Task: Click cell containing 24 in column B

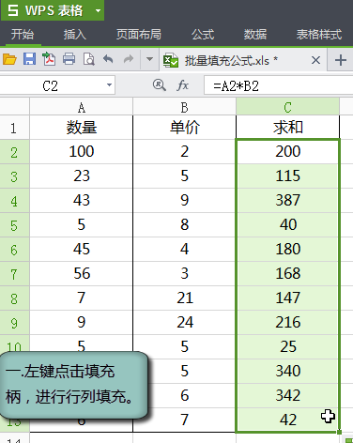Action: pos(185,323)
